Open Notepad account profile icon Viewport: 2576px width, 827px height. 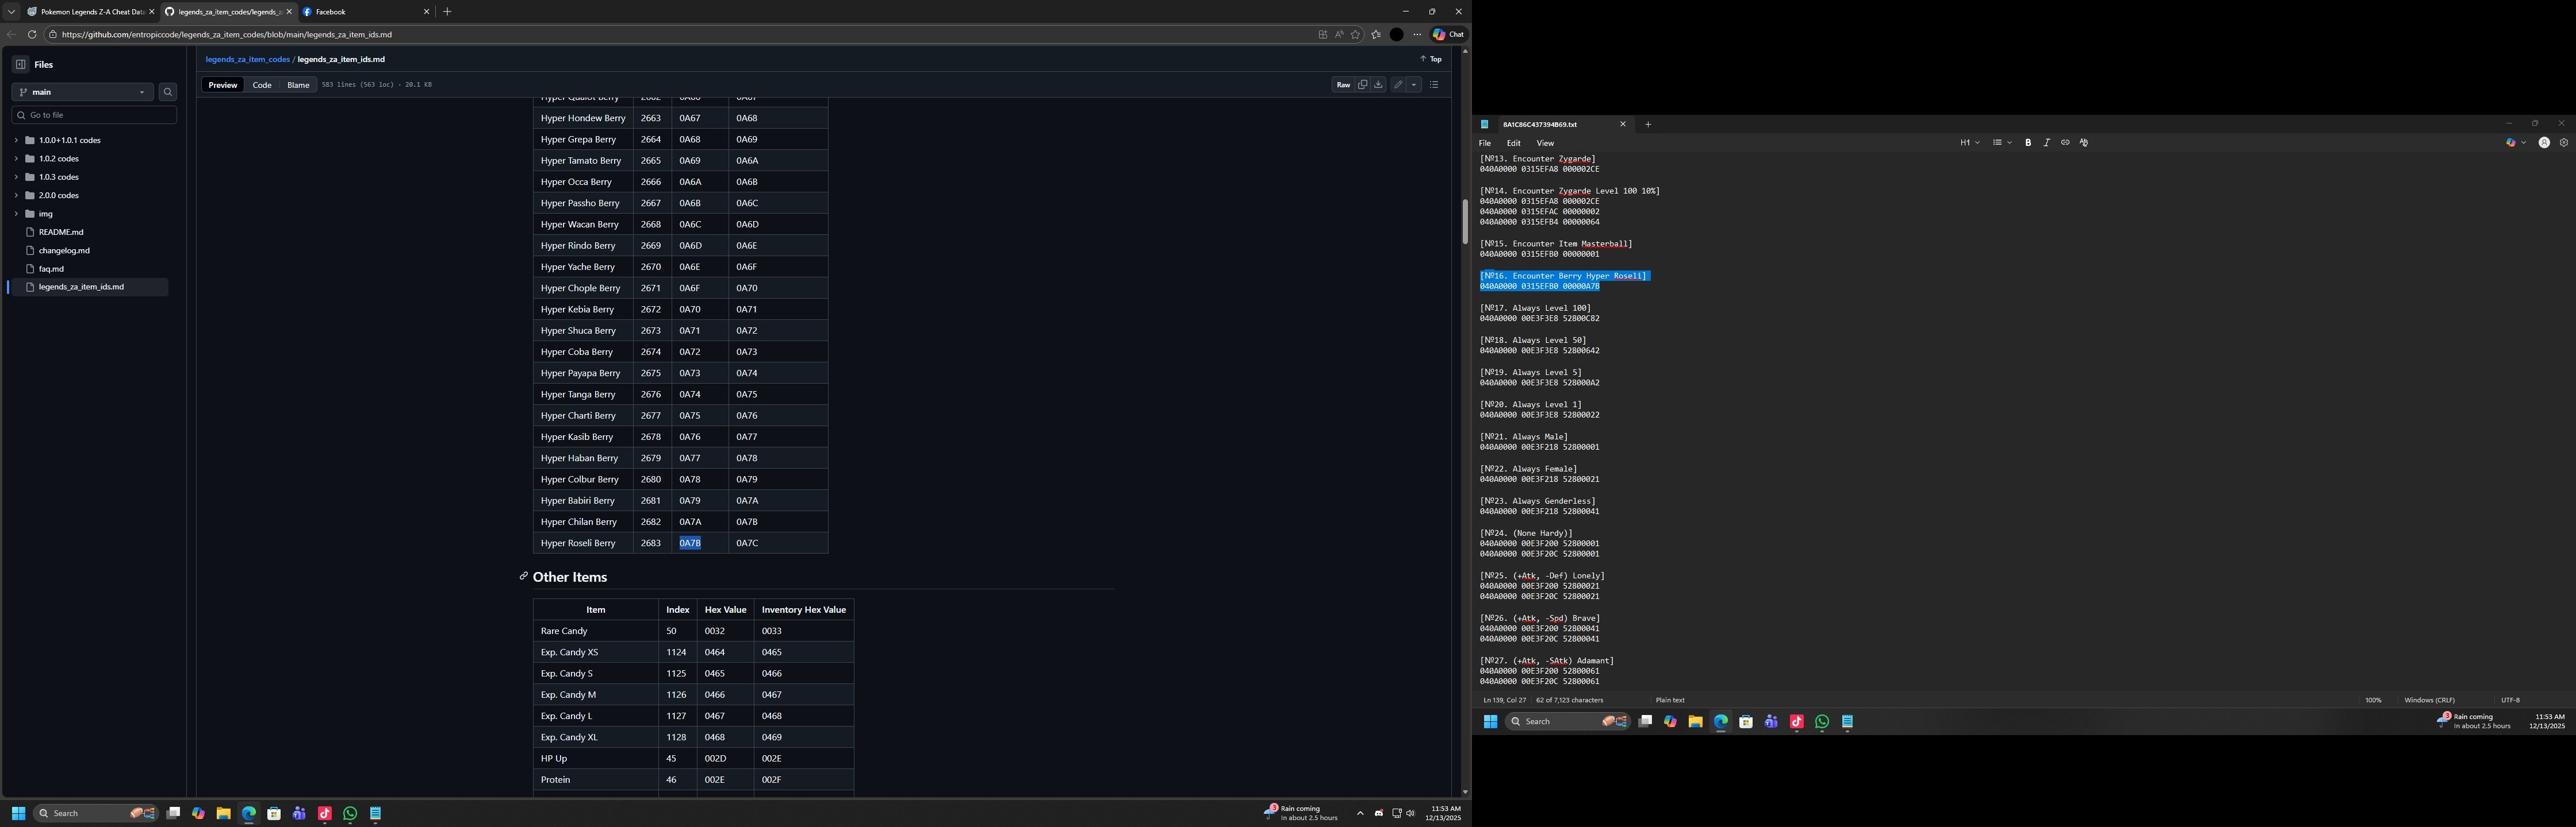2544,143
